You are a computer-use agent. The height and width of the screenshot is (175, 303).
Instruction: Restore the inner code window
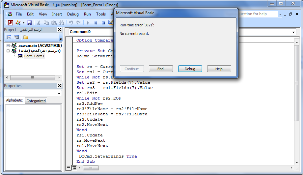tap(290, 14)
